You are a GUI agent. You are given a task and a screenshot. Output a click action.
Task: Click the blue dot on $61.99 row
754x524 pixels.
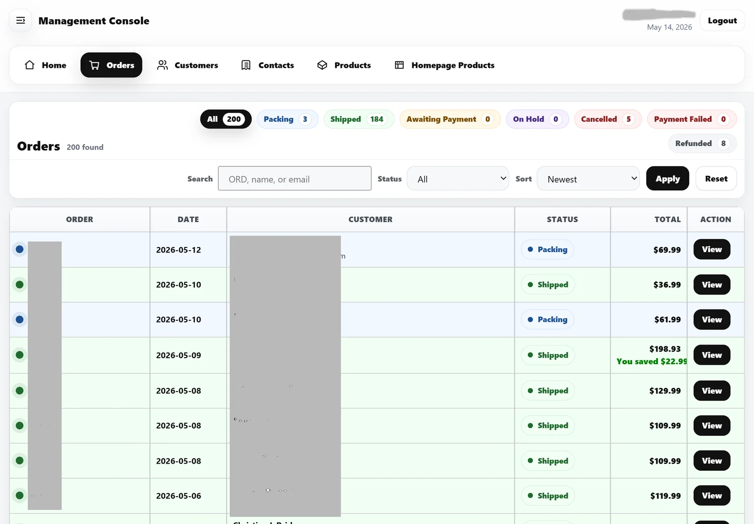(x=19, y=319)
